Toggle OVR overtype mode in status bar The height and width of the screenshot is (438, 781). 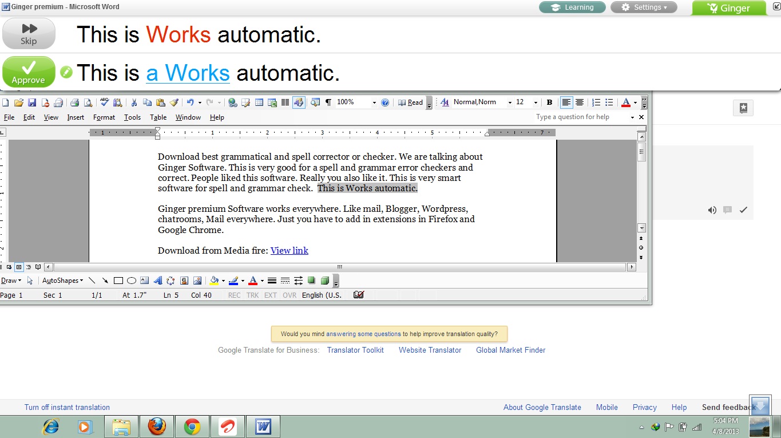coord(290,295)
